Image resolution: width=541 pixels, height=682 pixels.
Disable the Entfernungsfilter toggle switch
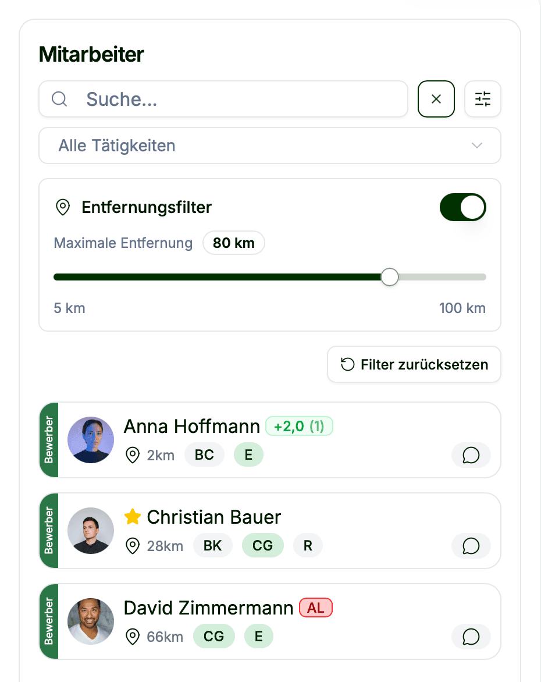(462, 207)
